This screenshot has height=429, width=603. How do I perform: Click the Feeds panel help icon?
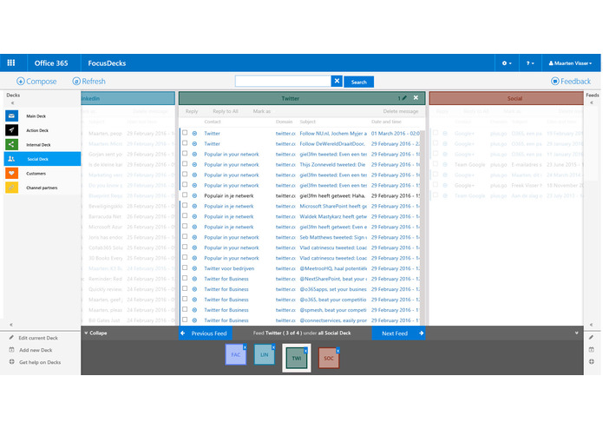pos(592,361)
